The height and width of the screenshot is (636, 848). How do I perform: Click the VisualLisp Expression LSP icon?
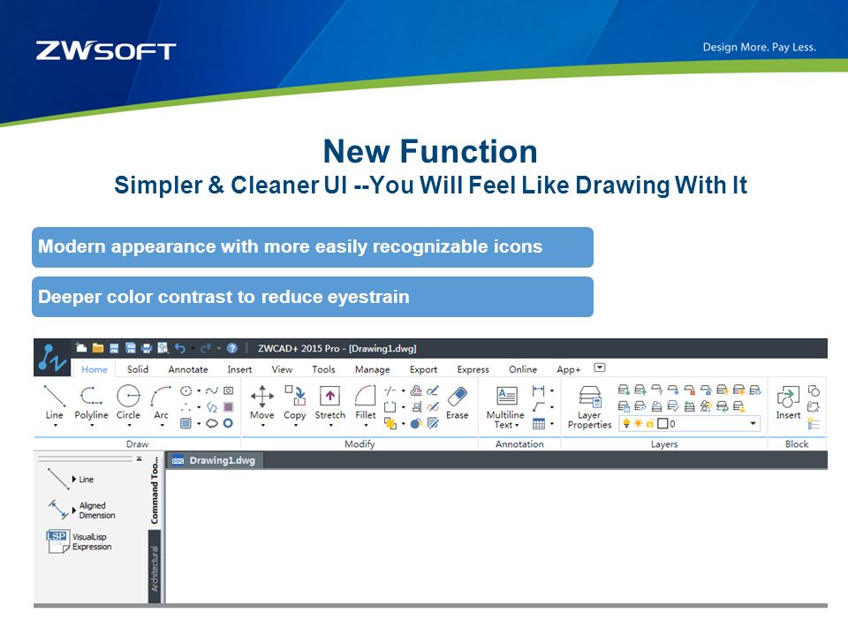[x=58, y=541]
